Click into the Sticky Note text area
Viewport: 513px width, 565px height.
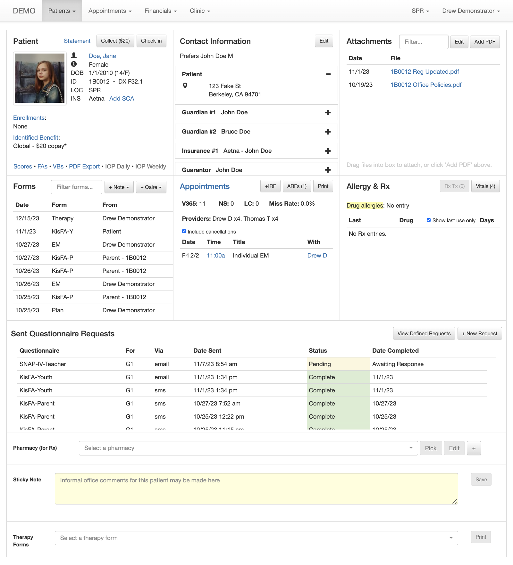point(256,488)
